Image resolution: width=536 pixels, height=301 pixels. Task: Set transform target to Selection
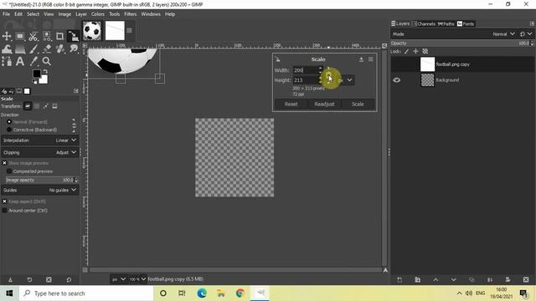[37, 106]
